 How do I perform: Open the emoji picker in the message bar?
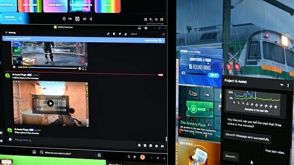point(157,146)
